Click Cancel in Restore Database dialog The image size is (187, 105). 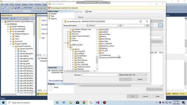(x=145, y=96)
